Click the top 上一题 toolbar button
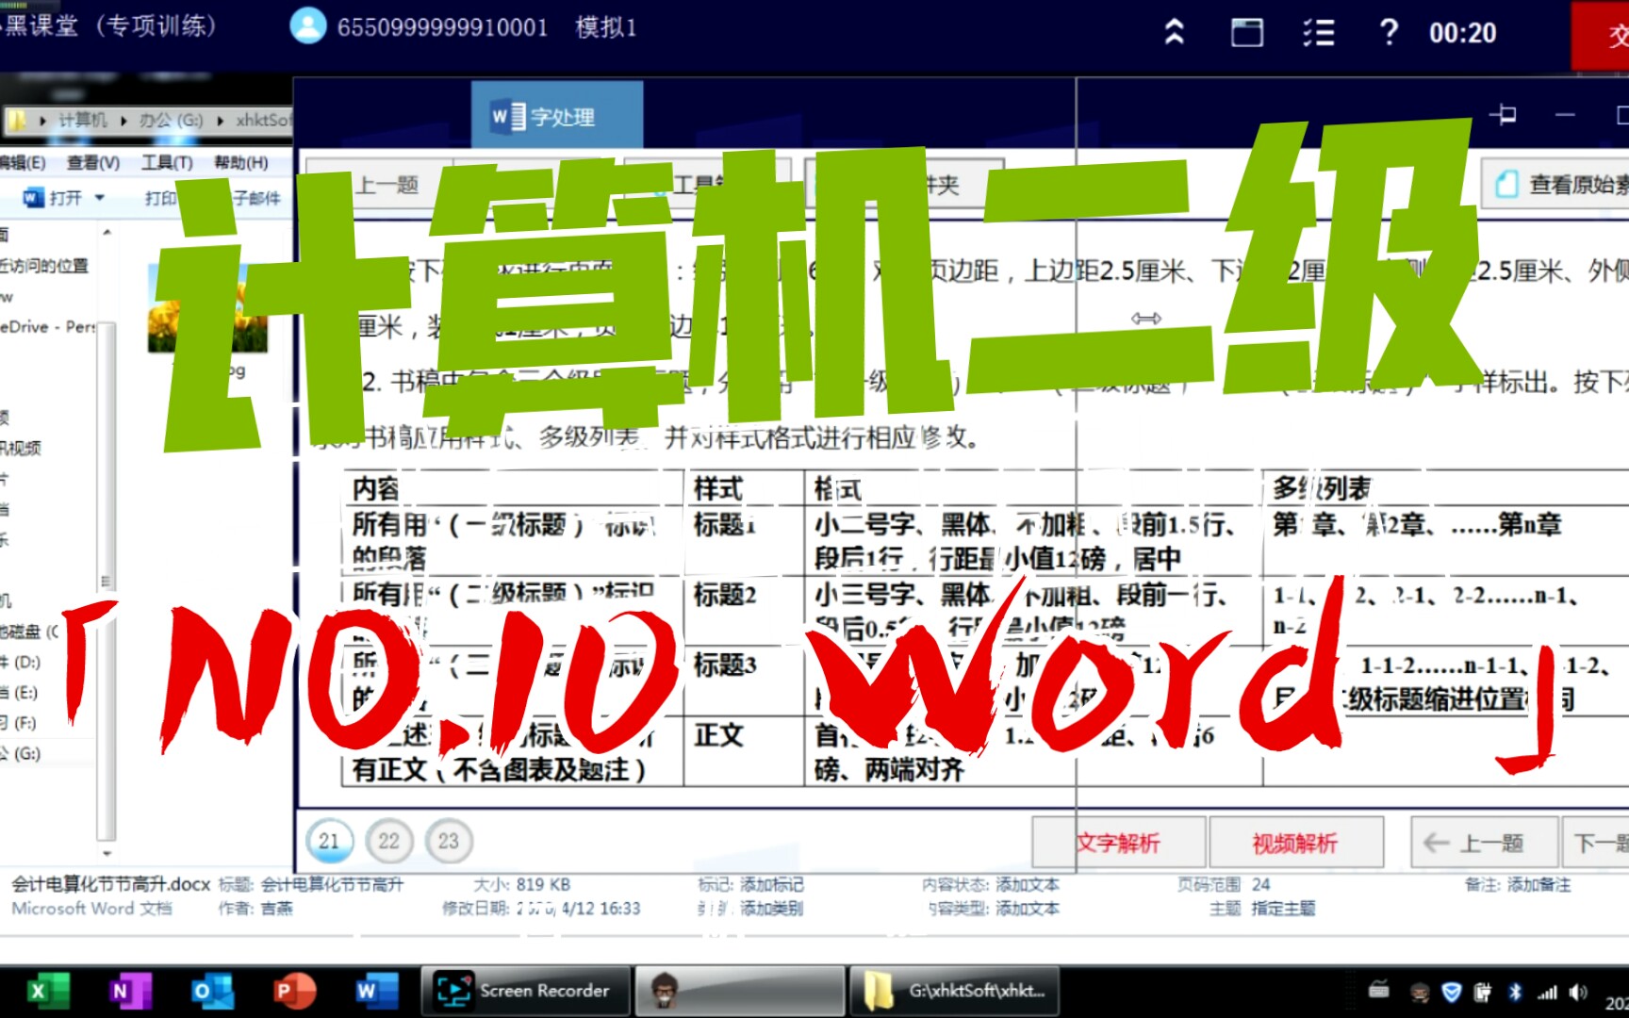This screenshot has height=1018, width=1629. coord(387,184)
